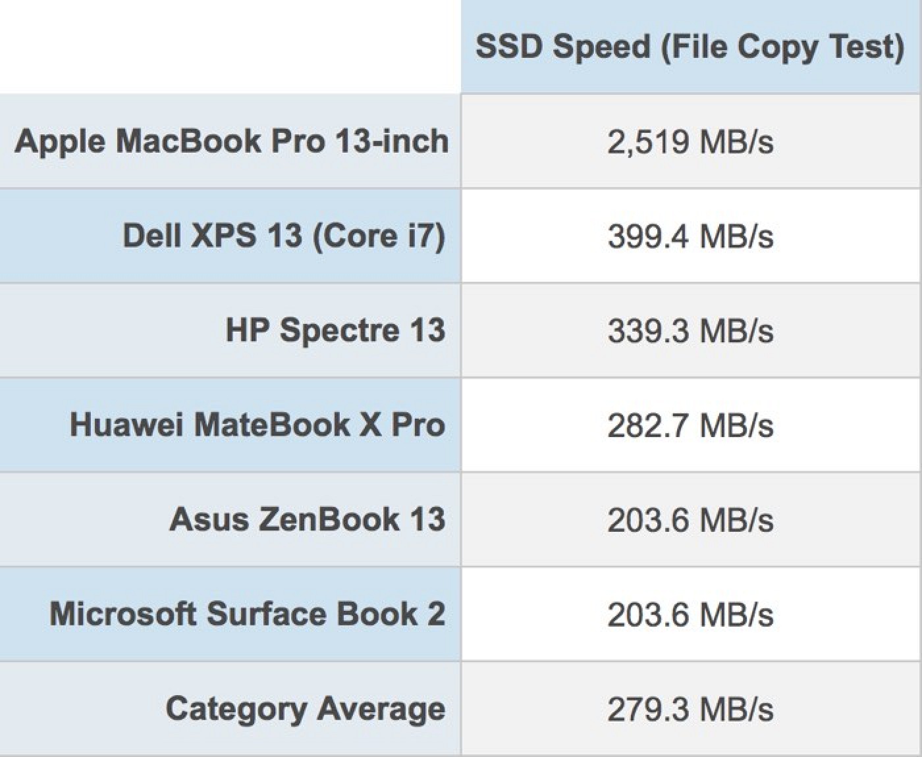Click the Asus ZenBook 13 speed value
The width and height of the screenshot is (922, 757).
(x=690, y=520)
